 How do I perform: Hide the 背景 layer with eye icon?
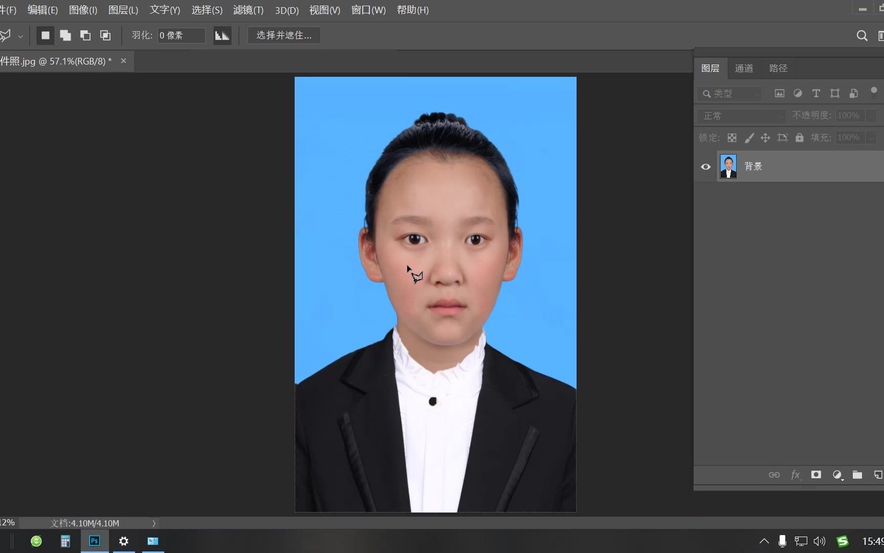pyautogui.click(x=705, y=166)
